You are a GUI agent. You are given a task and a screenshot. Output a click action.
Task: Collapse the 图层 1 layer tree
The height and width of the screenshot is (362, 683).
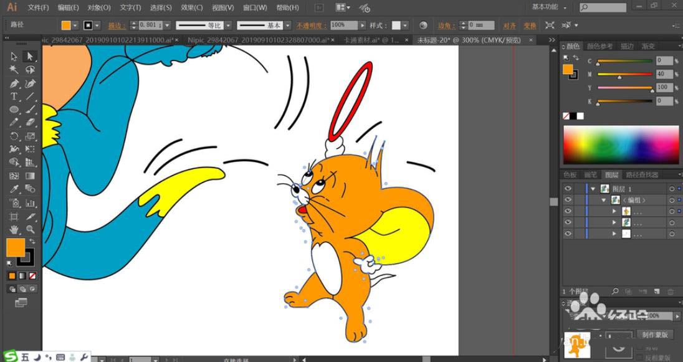593,189
